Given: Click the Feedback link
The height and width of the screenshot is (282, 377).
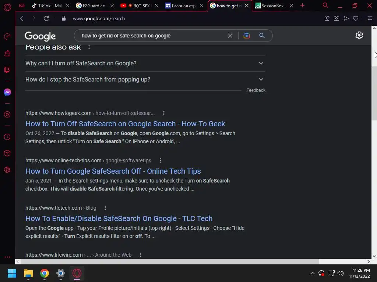Looking at the screenshot, I should [x=256, y=90].
